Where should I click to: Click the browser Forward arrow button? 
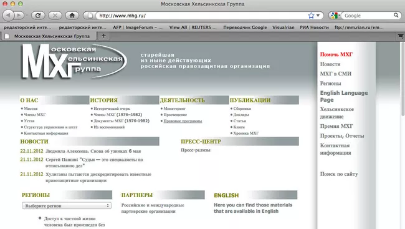19,15
